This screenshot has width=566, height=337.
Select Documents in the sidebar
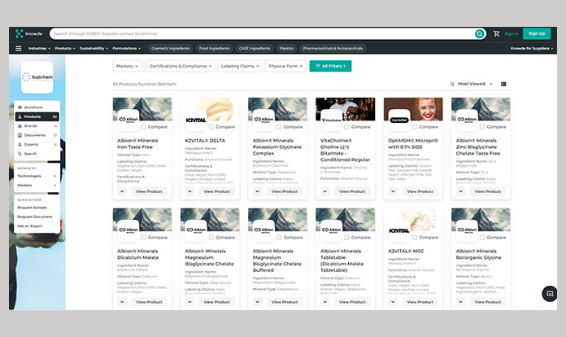point(34,135)
